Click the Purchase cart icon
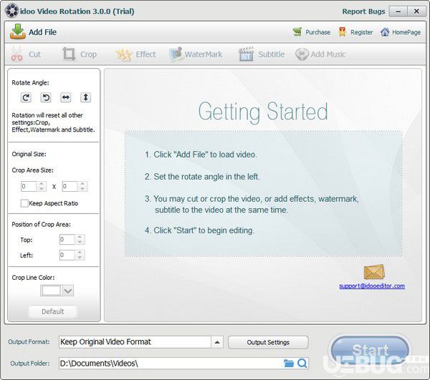The height and width of the screenshot is (380, 430). (297, 32)
